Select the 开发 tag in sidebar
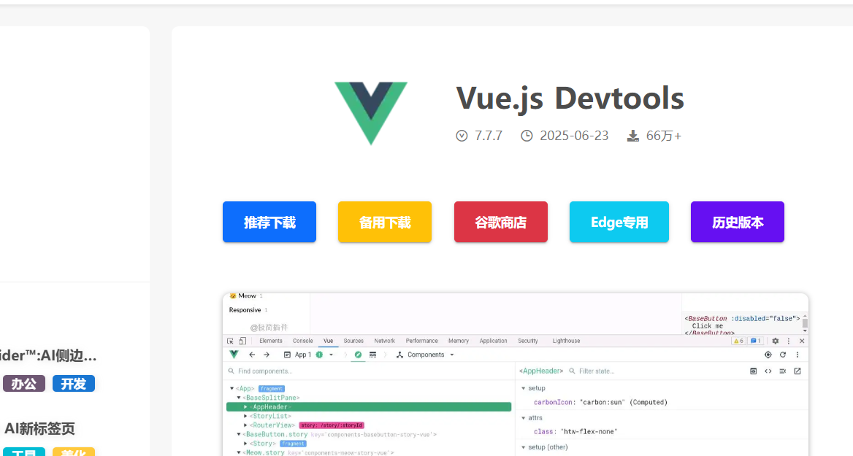Viewport: 853px width, 456px height. pos(74,384)
